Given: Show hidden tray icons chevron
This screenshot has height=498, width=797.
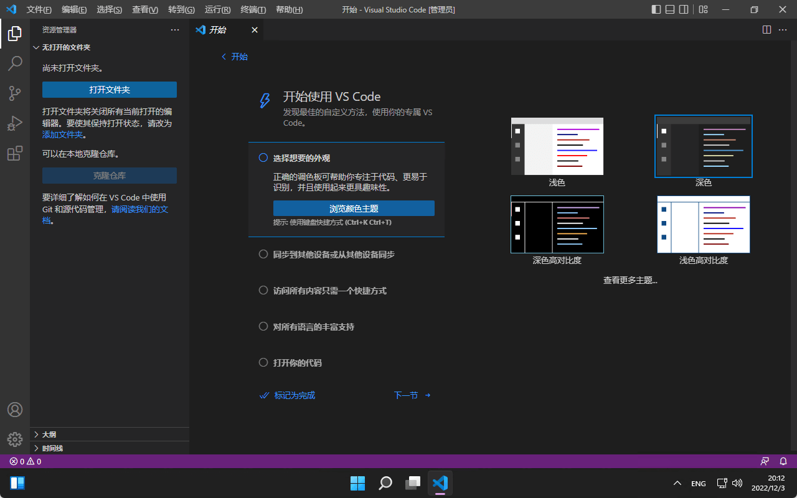Looking at the screenshot, I should (x=677, y=483).
